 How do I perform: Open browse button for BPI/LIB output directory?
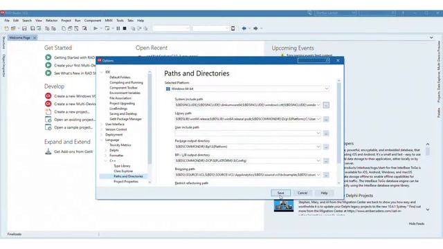click(x=326, y=161)
